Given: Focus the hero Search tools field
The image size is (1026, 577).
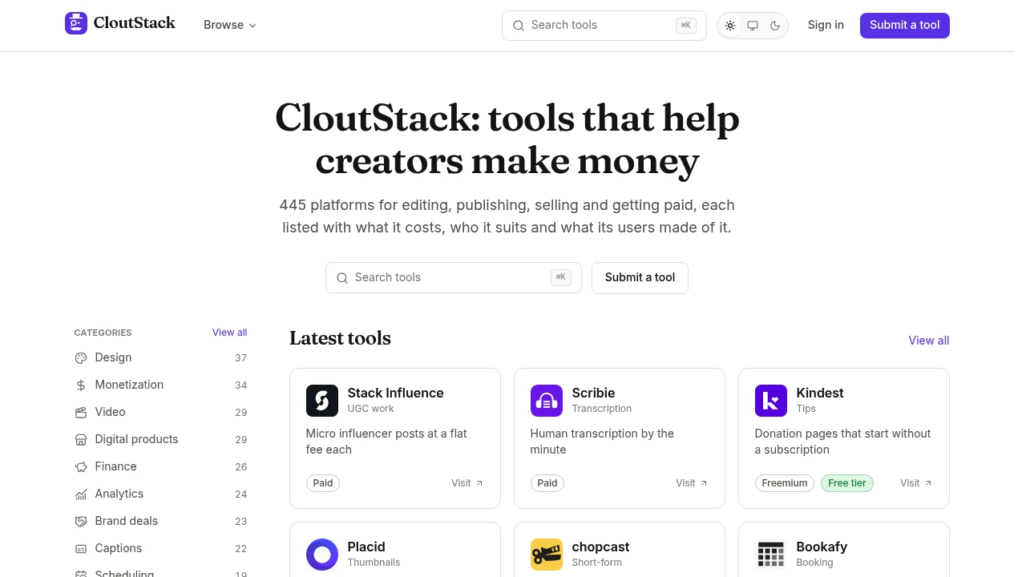Looking at the screenshot, I should pyautogui.click(x=454, y=277).
